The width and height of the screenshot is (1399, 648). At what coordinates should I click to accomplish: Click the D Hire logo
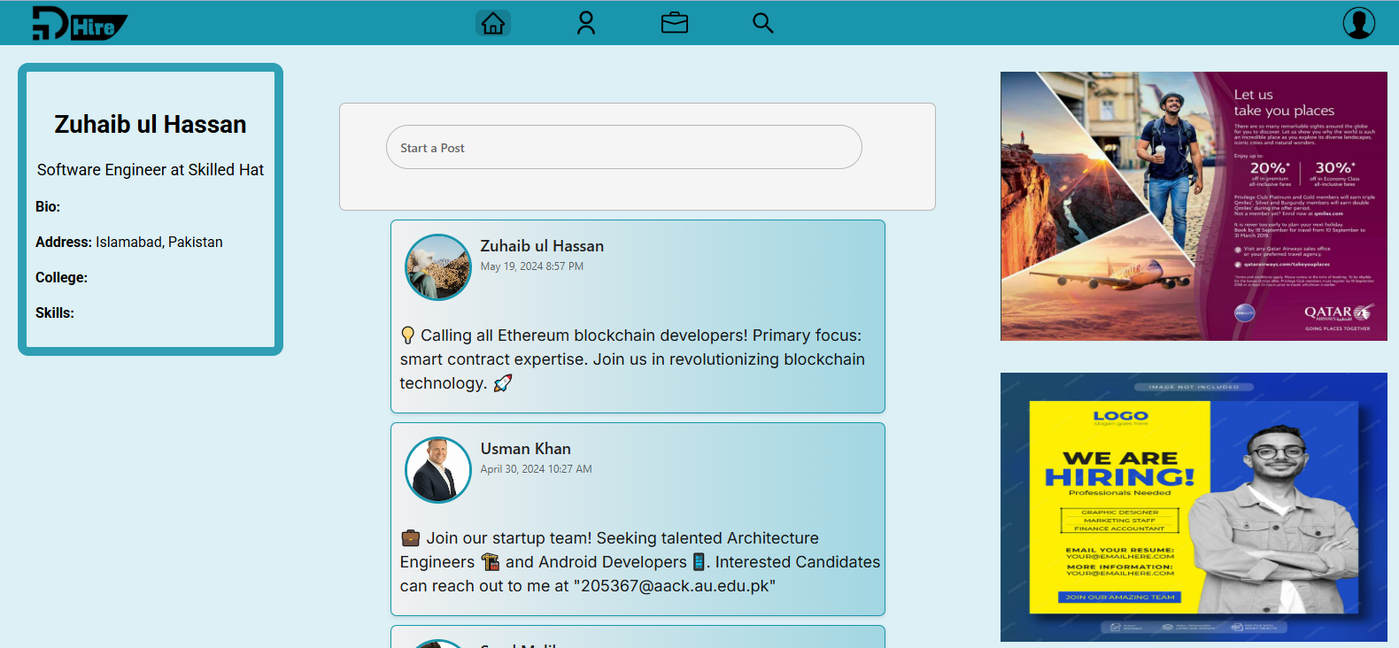[80, 24]
